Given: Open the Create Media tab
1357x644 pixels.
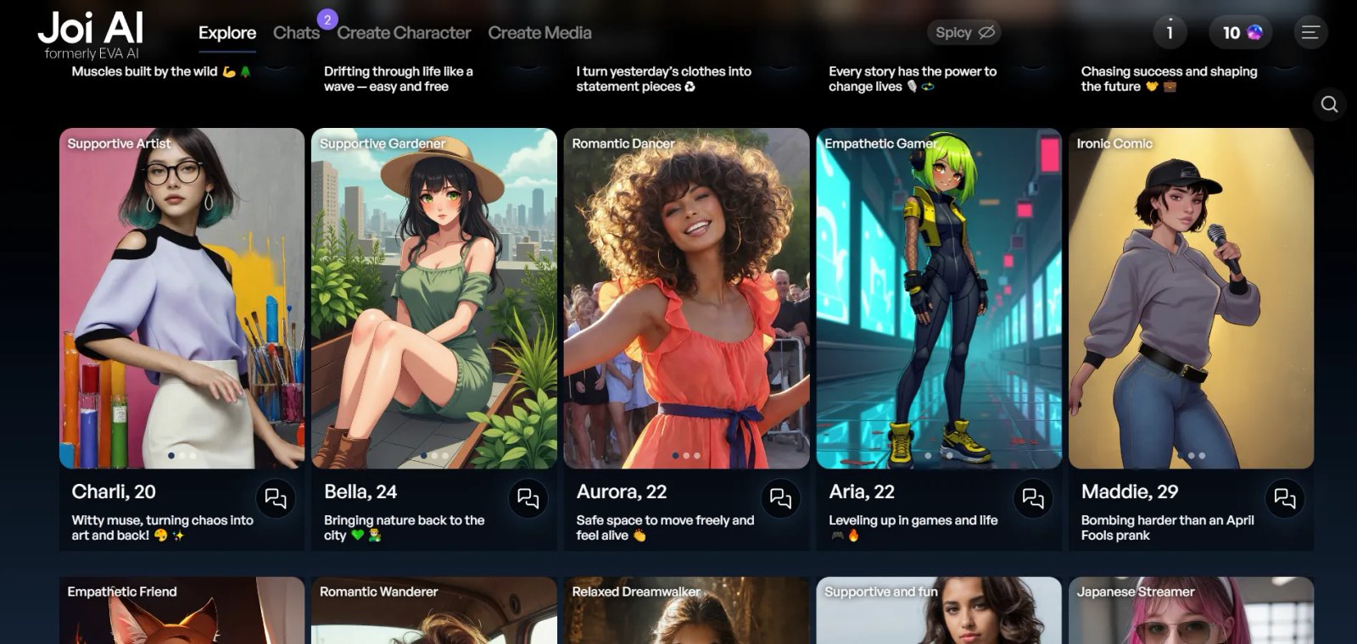Looking at the screenshot, I should (539, 33).
